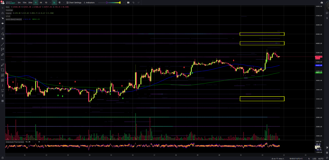Toggle percent scale mode
The image size is (329, 160).
309,158
